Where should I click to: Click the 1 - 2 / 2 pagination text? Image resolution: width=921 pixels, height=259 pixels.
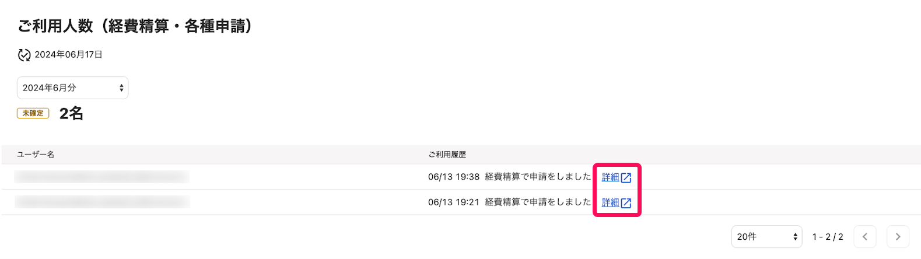(x=828, y=237)
